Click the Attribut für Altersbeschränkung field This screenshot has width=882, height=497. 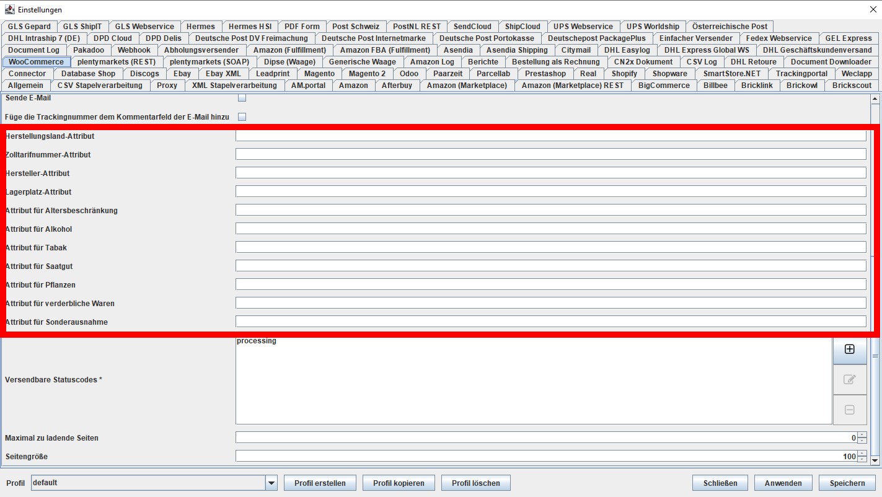pyautogui.click(x=551, y=210)
